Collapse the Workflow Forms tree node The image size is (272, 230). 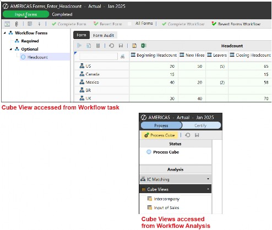point(5,33)
